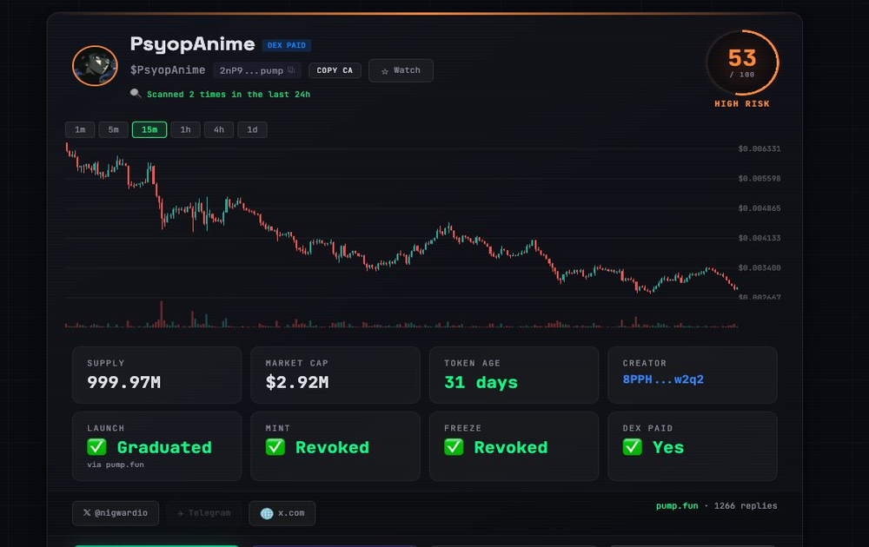Open the pump.fun link near replies count
The width and height of the screenshot is (869, 547).
click(677, 505)
